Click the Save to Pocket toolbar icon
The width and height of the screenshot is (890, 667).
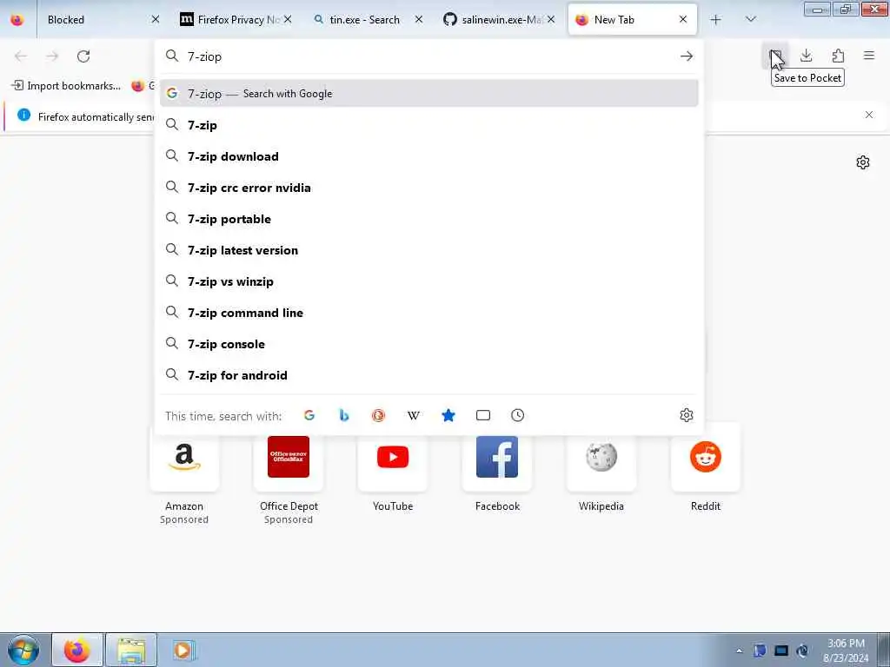tap(774, 56)
